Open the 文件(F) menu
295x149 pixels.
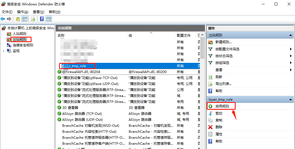pyautogui.click(x=7, y=12)
